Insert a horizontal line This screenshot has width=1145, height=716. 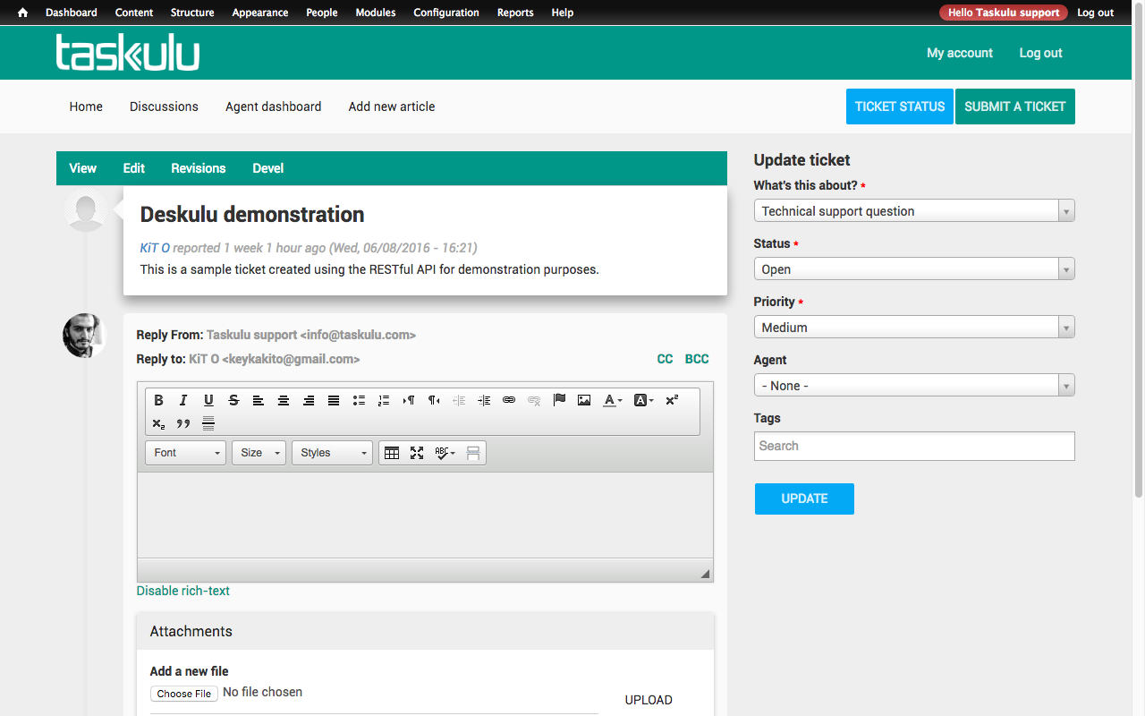(208, 423)
